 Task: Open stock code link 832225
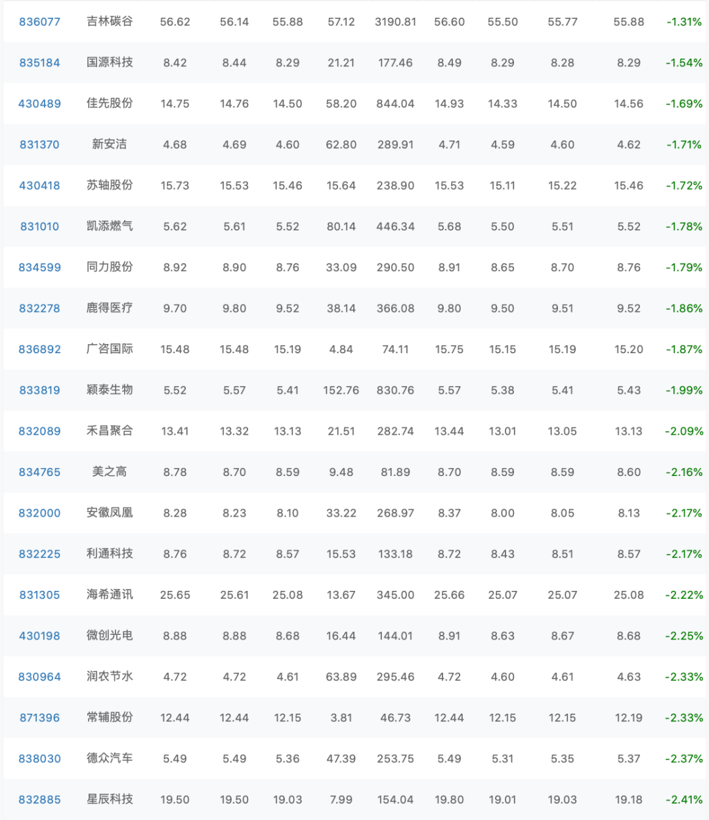click(x=39, y=554)
